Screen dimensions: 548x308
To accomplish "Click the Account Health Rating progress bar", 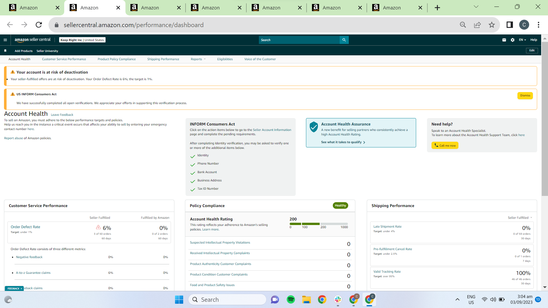I will pos(319,224).
